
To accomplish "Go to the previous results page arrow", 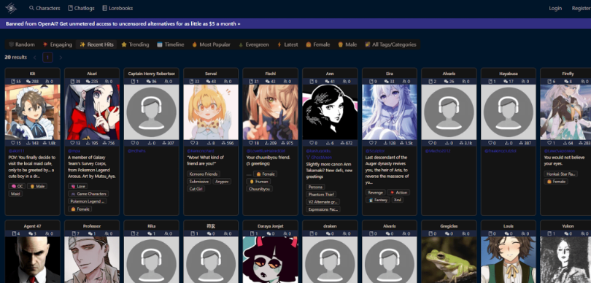I will point(35,58).
